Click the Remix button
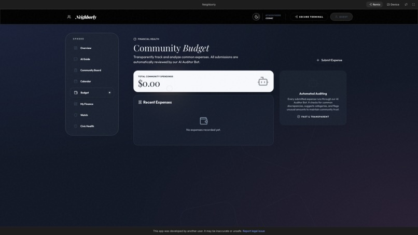 pos(374,5)
